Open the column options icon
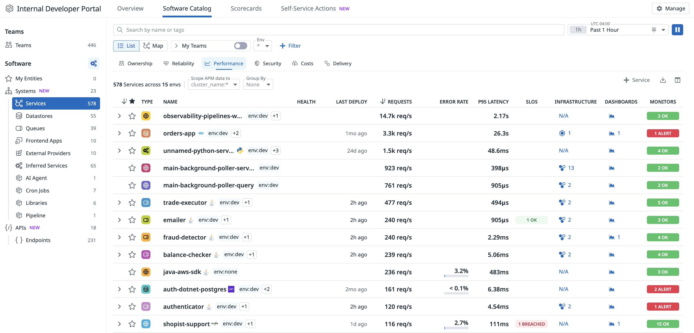 point(677,80)
